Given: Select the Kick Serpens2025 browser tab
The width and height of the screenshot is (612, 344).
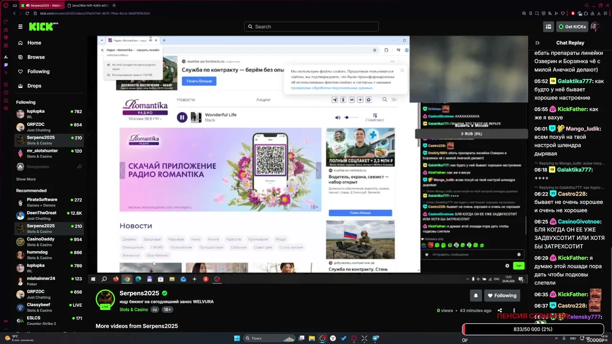Looking at the screenshot, I should (42, 5).
